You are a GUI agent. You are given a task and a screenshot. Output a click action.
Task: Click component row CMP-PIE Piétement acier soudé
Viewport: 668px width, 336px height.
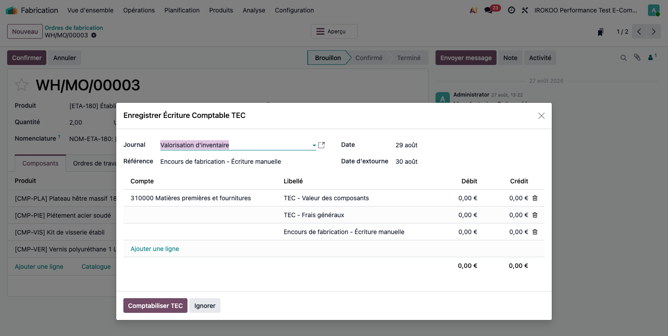63,215
